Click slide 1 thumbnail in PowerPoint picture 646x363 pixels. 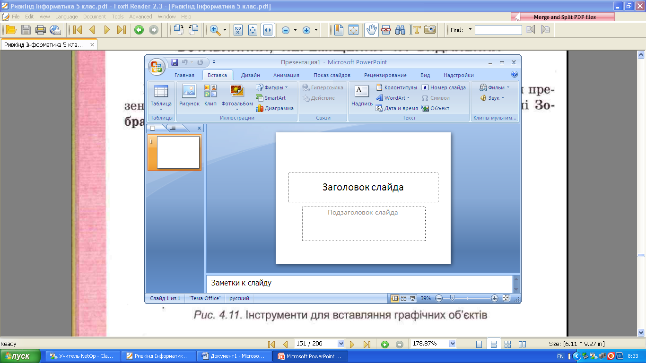(x=178, y=152)
